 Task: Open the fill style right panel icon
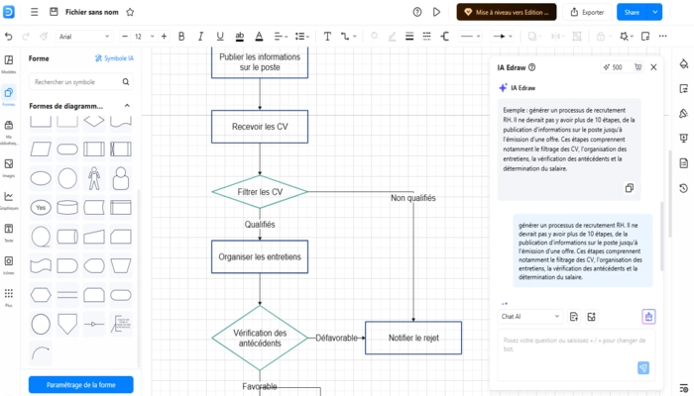point(683,64)
